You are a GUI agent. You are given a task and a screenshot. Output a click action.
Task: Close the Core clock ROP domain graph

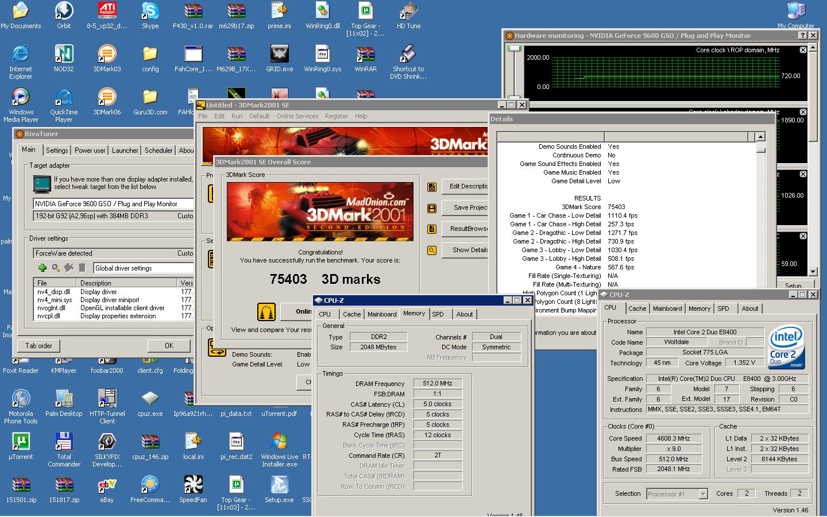803,50
